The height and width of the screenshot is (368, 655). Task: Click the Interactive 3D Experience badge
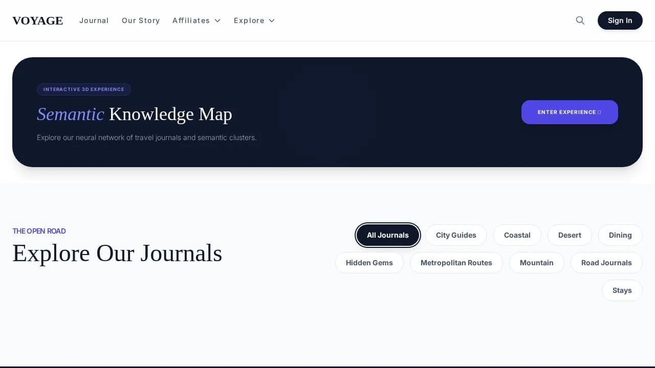click(83, 89)
